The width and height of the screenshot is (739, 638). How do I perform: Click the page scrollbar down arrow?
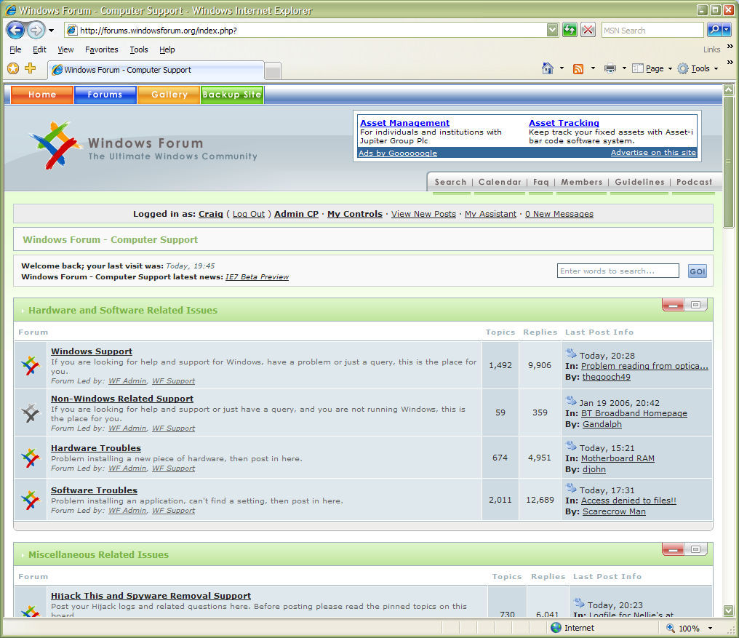729,610
